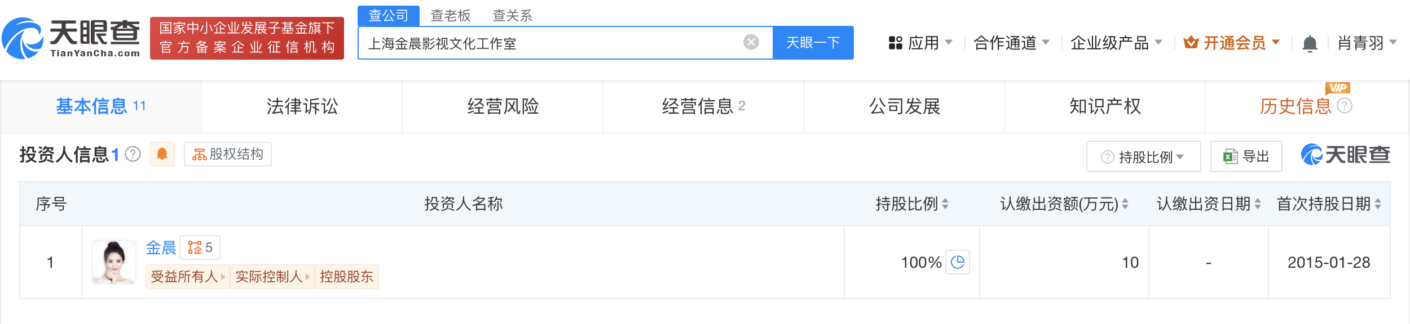Open the equity tree badge showing 5
Viewport: 1410px width, 324px height.
200,247
